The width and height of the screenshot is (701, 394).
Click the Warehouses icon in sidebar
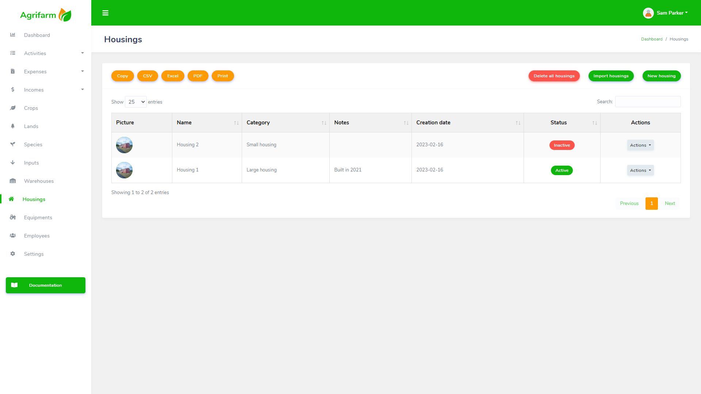pos(13,181)
